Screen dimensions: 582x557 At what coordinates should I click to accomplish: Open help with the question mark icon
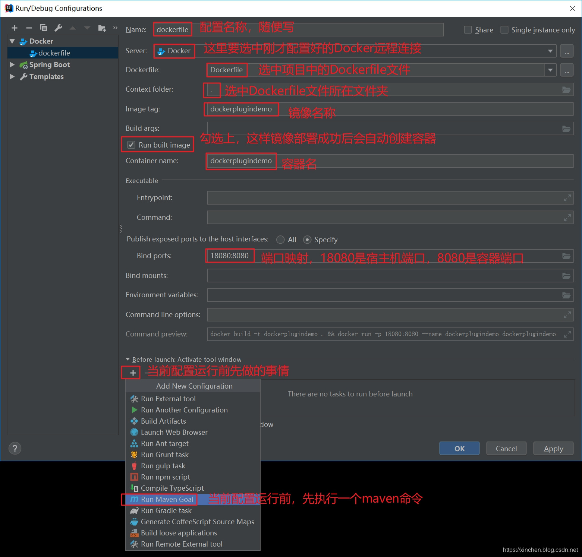[15, 448]
